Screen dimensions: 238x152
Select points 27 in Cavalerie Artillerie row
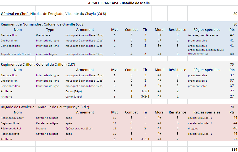point(235,139)
